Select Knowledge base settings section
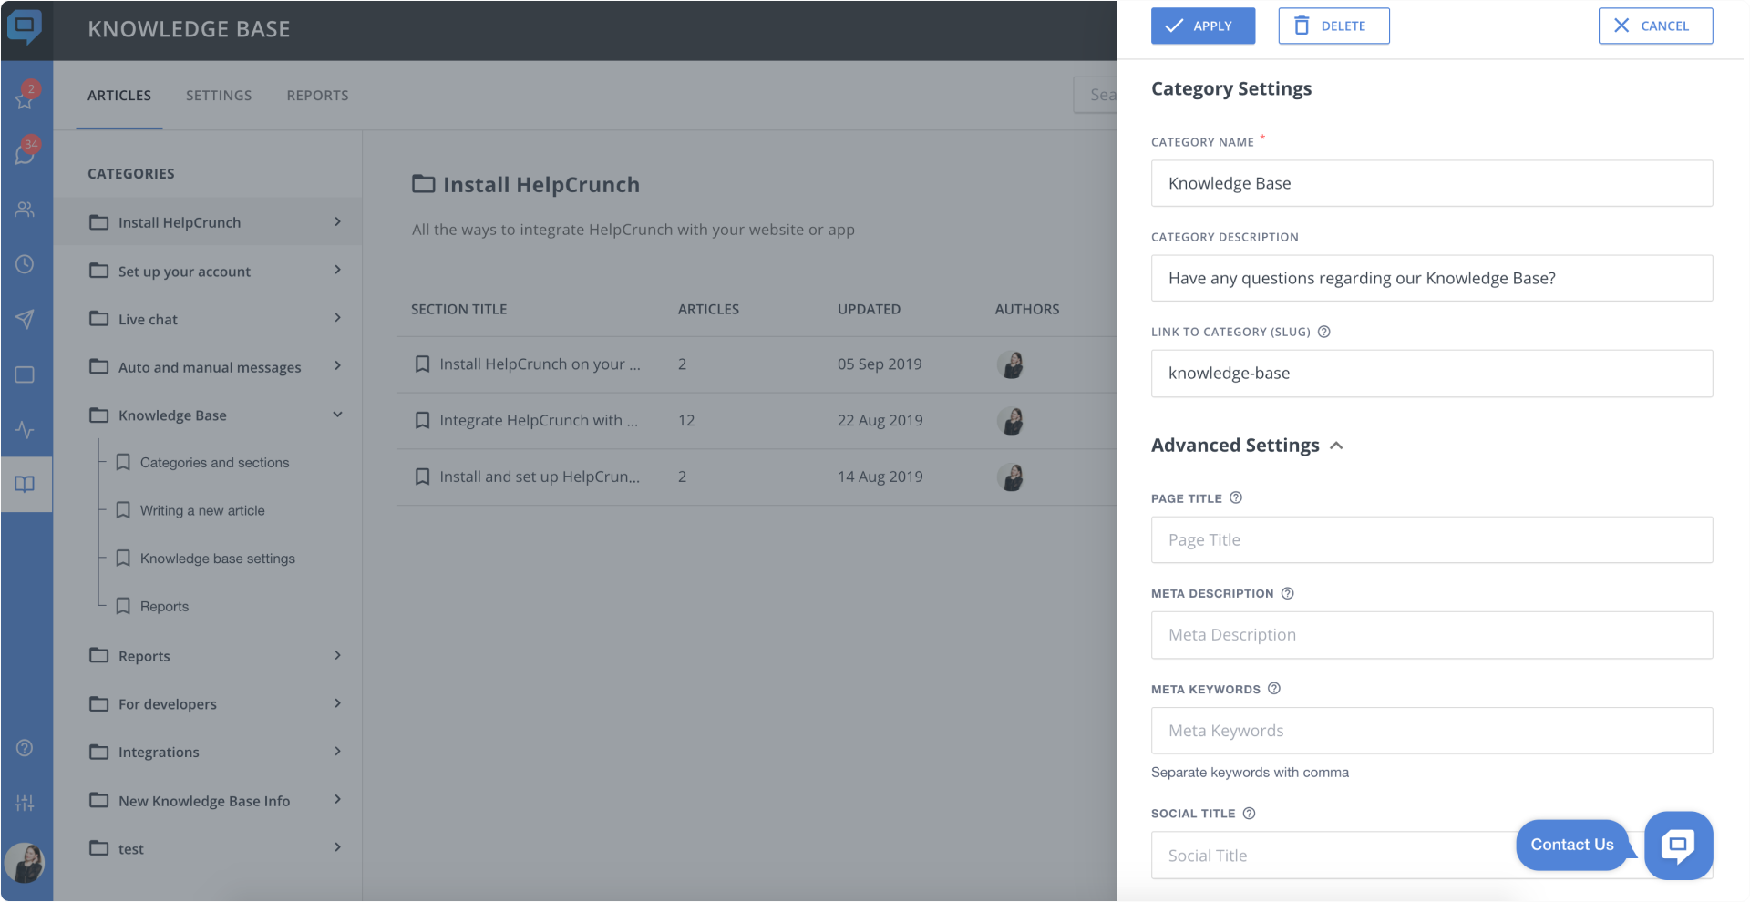The height and width of the screenshot is (902, 1750). pyautogui.click(x=218, y=559)
